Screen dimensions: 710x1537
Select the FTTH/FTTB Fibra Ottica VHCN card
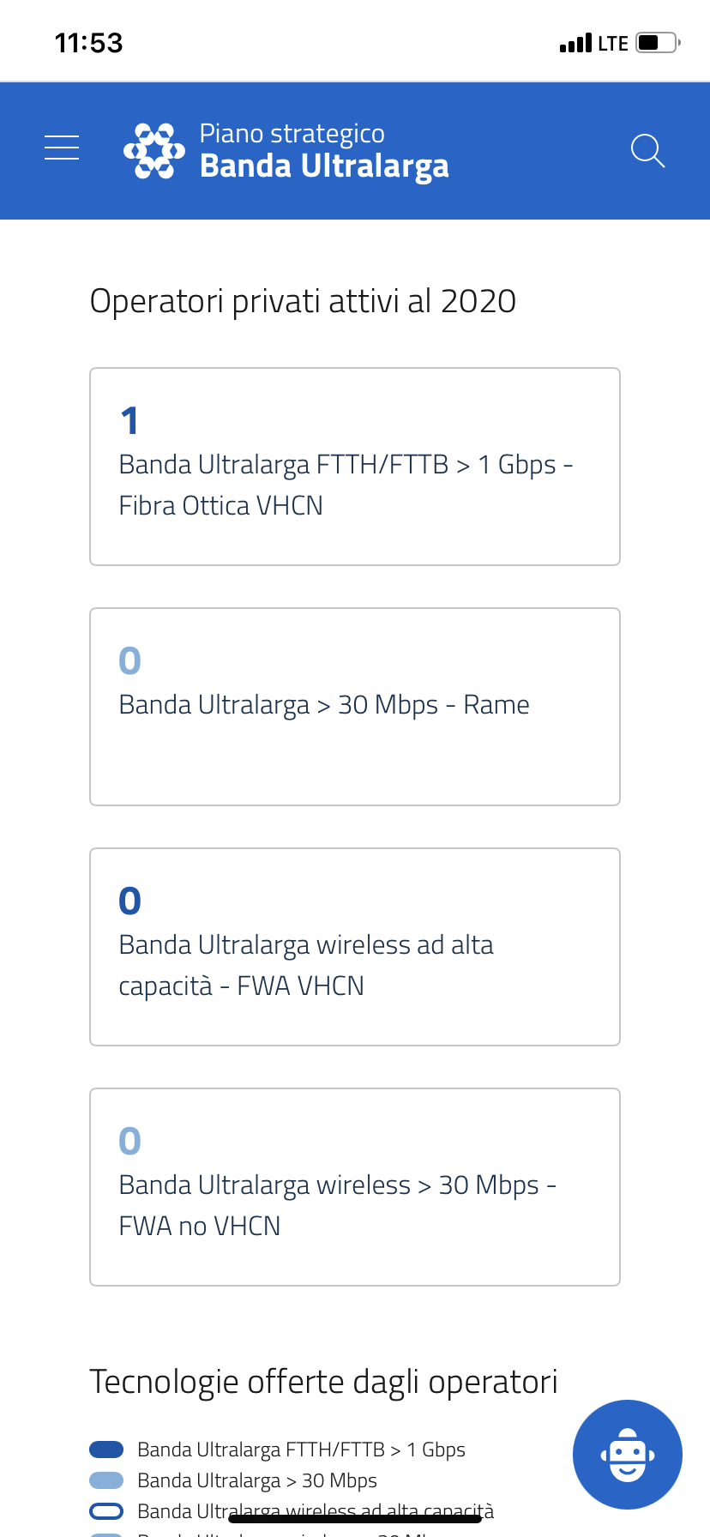point(355,467)
